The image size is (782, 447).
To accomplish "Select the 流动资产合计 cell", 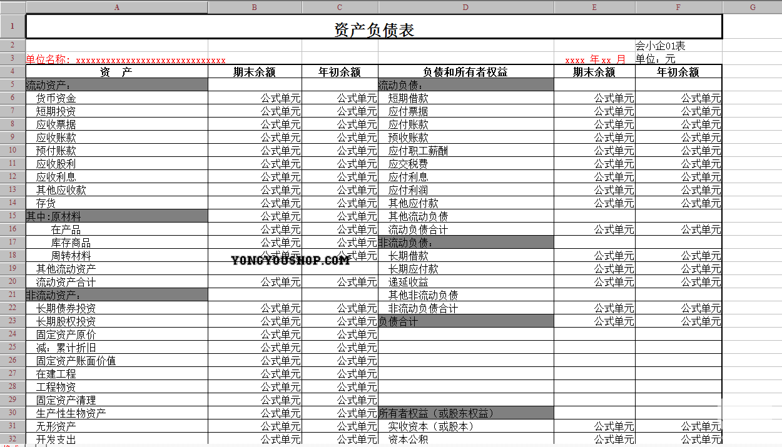I will (116, 281).
